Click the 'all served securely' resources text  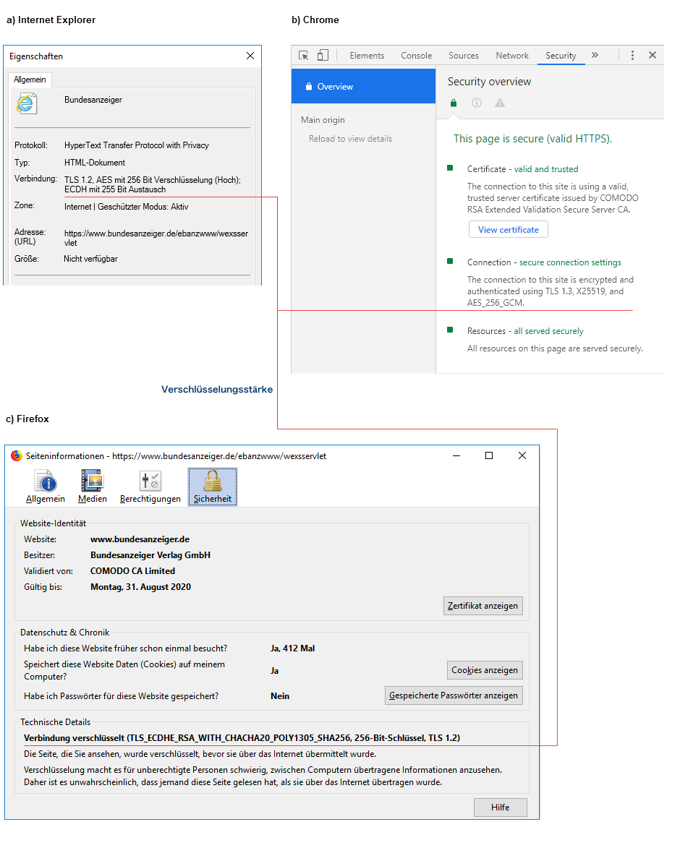[x=548, y=331]
